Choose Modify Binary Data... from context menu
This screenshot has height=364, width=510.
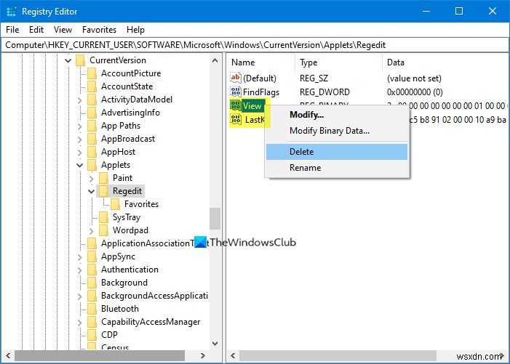click(337, 131)
